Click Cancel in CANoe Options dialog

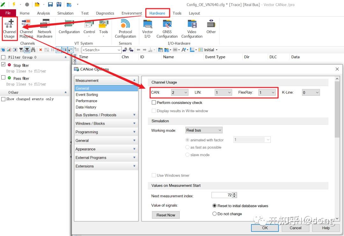click(295, 228)
